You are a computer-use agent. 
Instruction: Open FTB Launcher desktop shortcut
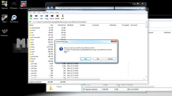tap(14, 5)
